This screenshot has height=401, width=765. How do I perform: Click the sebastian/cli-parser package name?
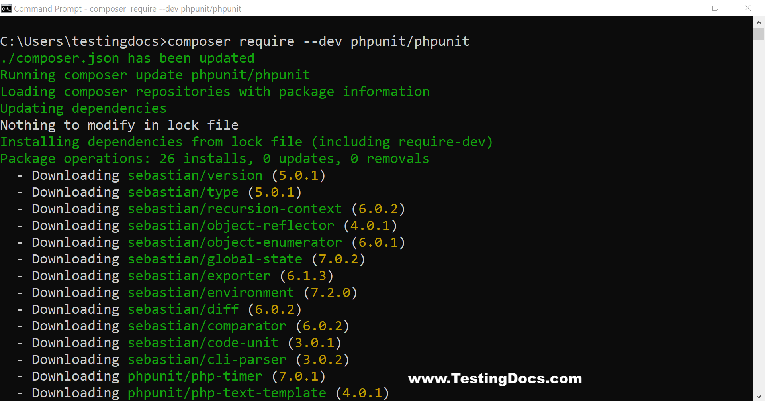point(207,360)
